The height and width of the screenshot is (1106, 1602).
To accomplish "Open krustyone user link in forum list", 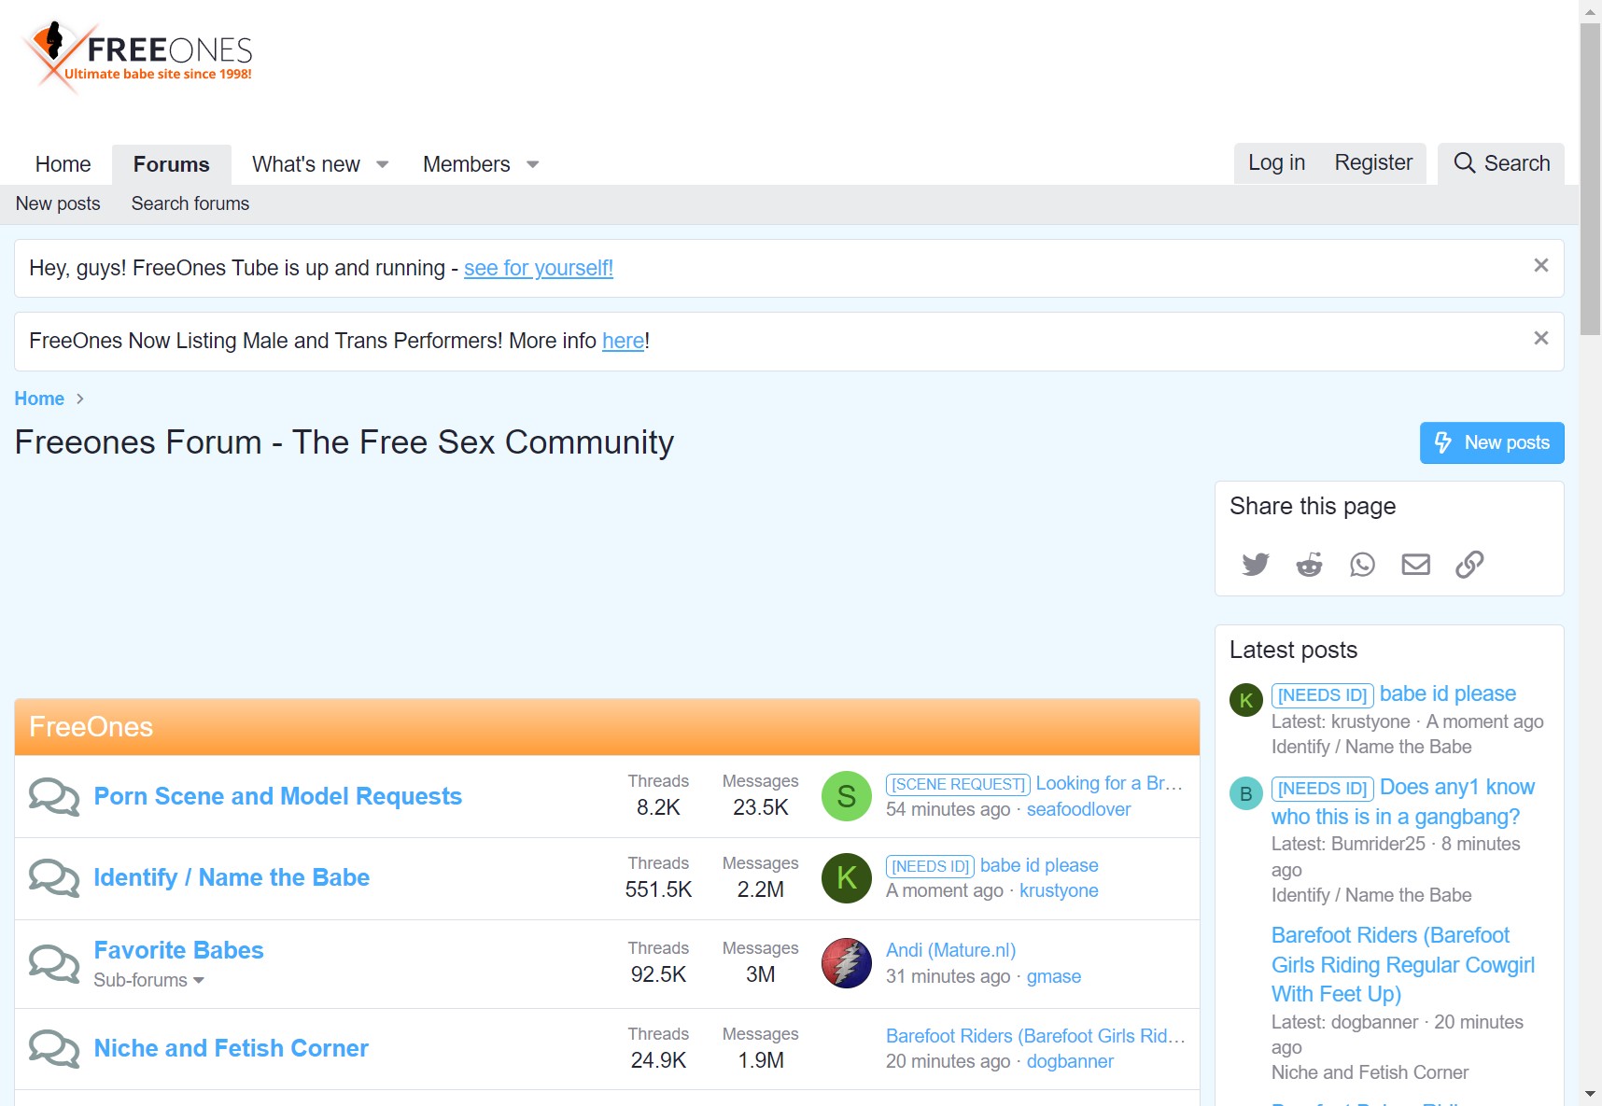I will (x=1059, y=890).
